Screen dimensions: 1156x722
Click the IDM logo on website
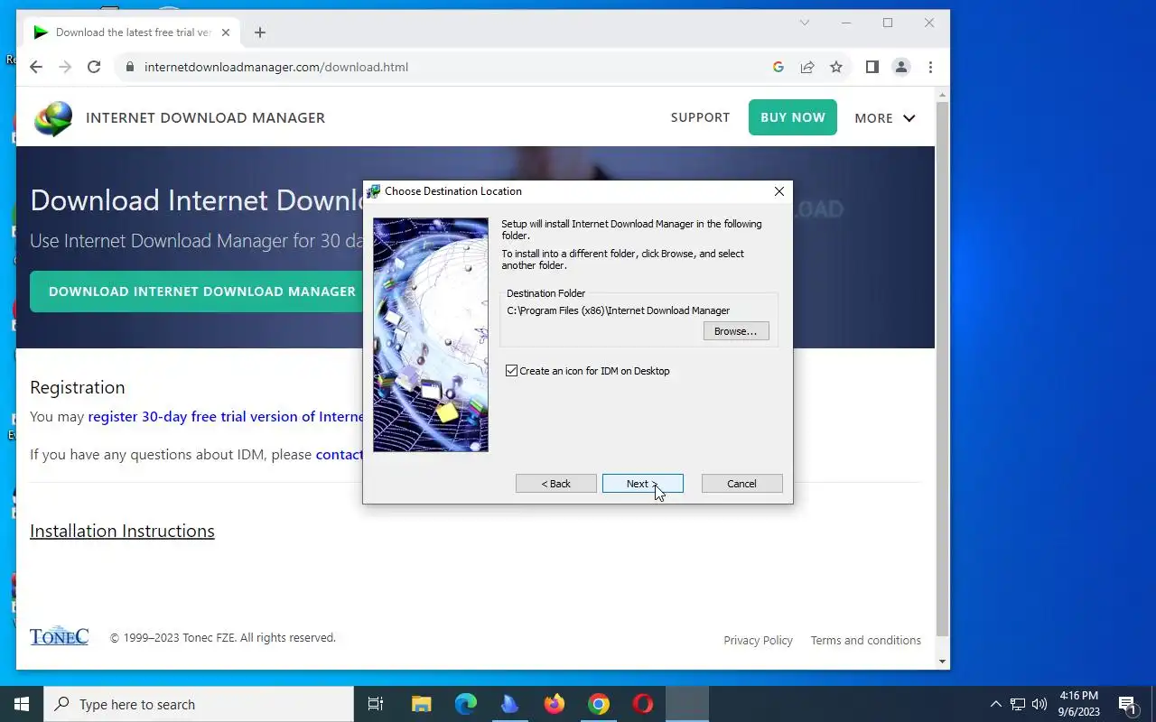point(53,118)
